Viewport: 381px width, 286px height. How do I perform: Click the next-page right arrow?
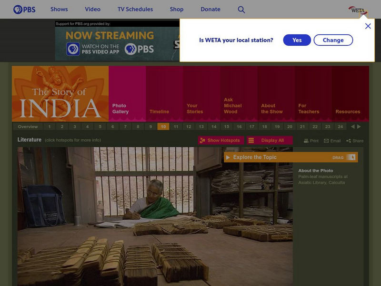click(358, 127)
